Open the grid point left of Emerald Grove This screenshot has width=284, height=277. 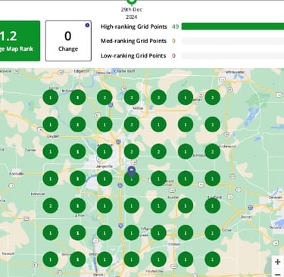158,179
